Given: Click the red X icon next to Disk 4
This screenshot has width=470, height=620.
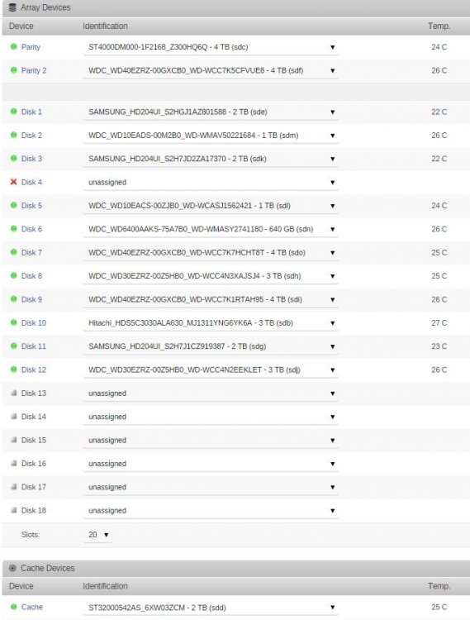Looking at the screenshot, I should [x=14, y=182].
